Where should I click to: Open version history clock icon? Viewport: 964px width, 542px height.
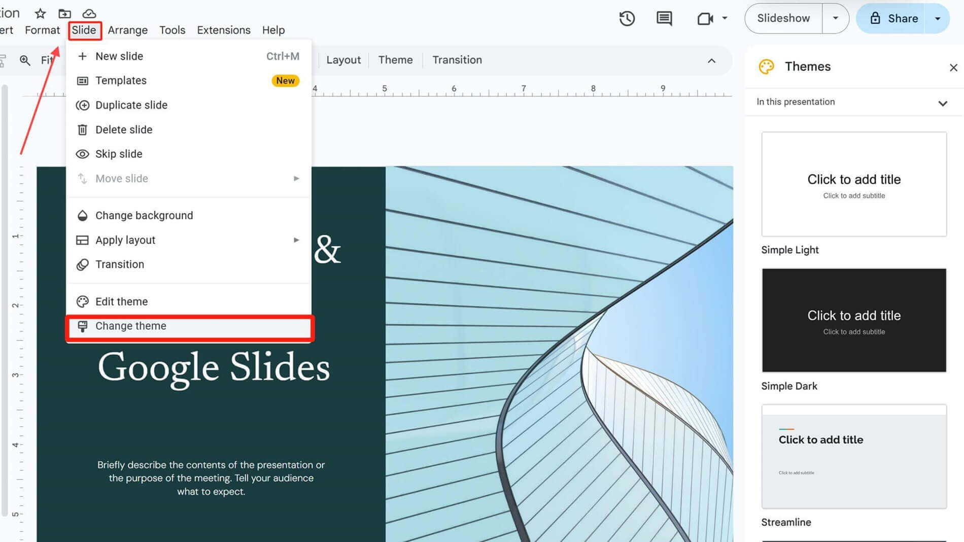coord(627,19)
